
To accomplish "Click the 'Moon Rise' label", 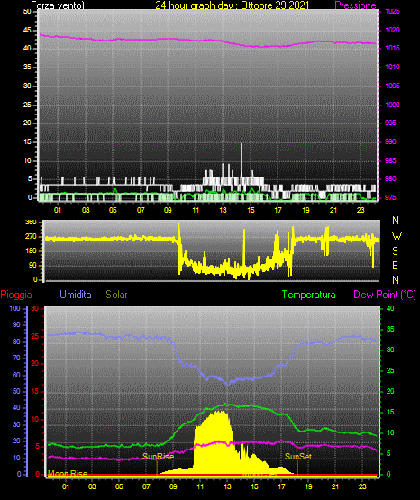I will [x=68, y=473].
